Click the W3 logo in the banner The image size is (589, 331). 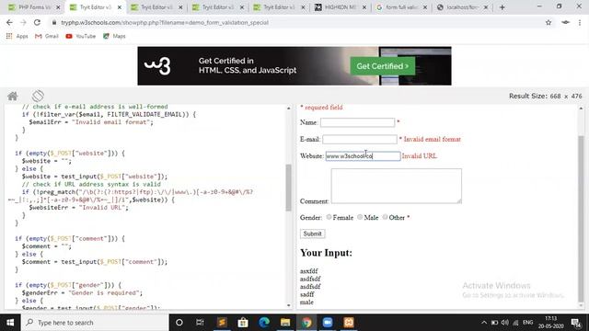point(157,65)
